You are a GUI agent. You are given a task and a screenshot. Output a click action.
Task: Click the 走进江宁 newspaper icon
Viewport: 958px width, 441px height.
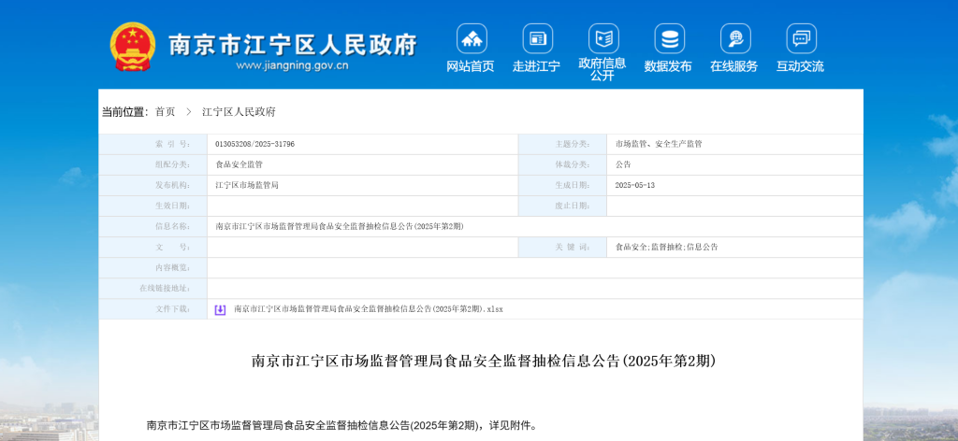(537, 38)
